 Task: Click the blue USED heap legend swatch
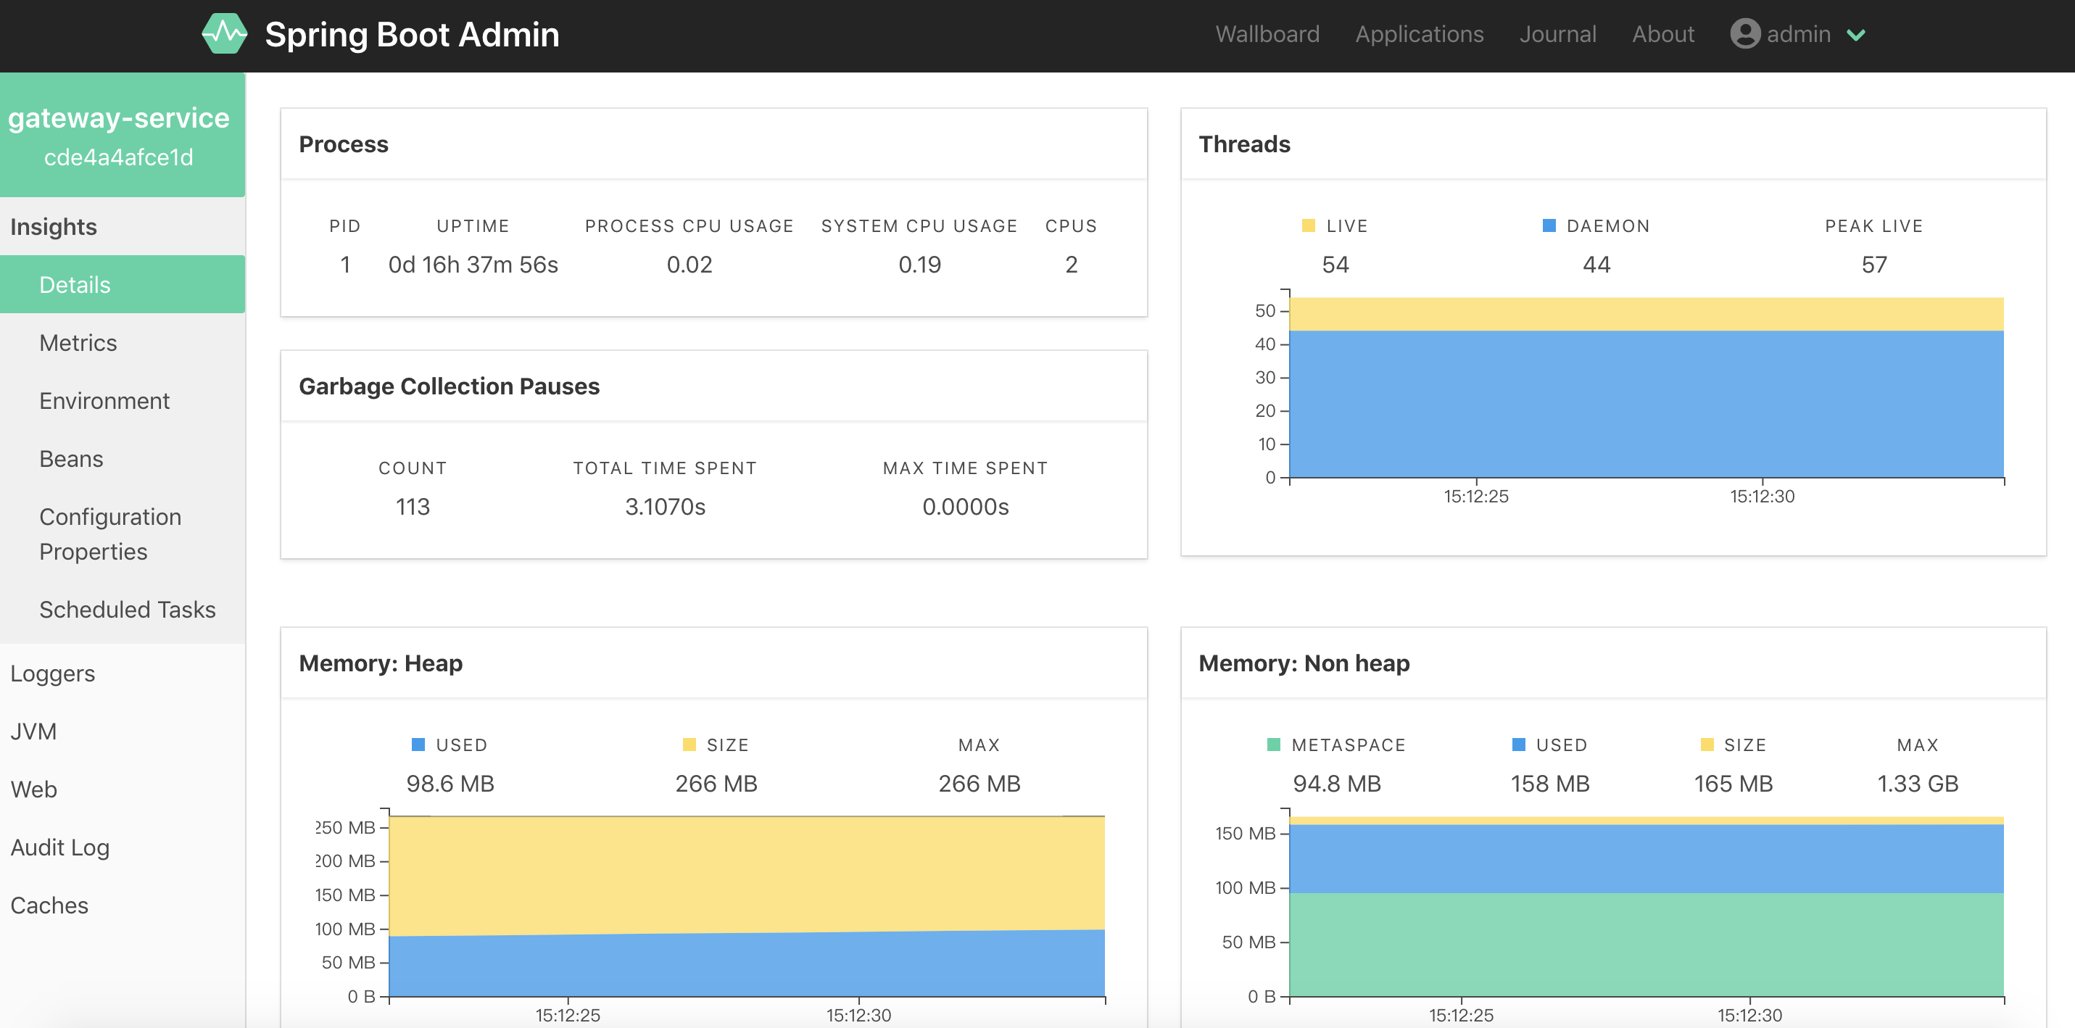pyautogui.click(x=418, y=745)
